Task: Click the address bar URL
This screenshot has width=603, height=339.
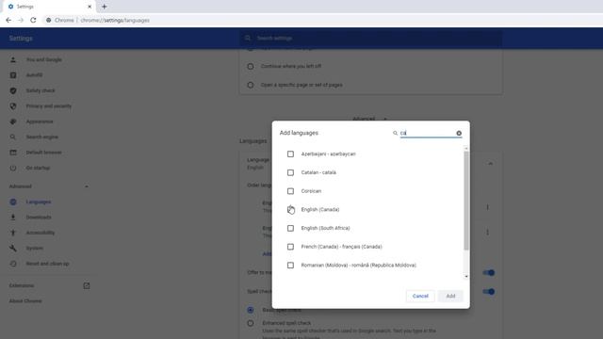Action: click(x=115, y=21)
